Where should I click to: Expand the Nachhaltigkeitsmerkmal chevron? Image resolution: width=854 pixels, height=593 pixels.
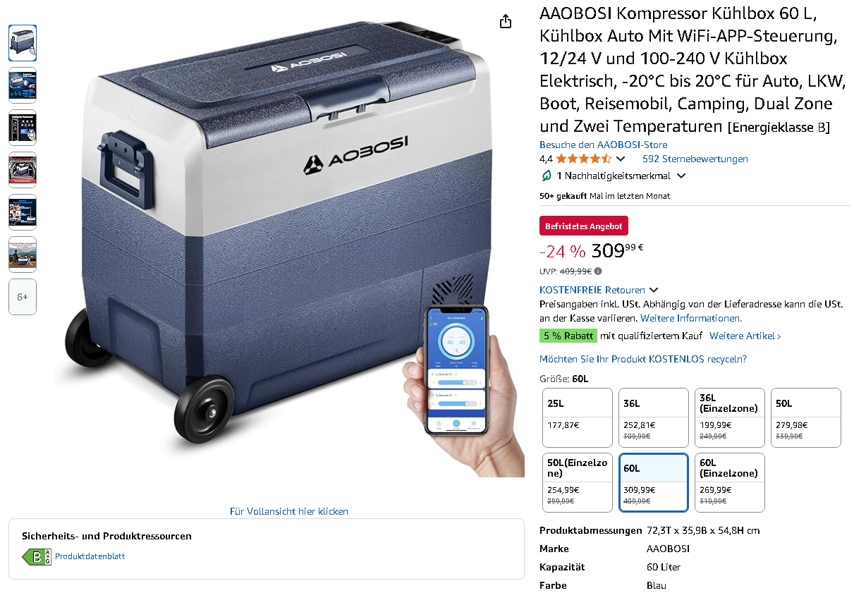coord(681,176)
